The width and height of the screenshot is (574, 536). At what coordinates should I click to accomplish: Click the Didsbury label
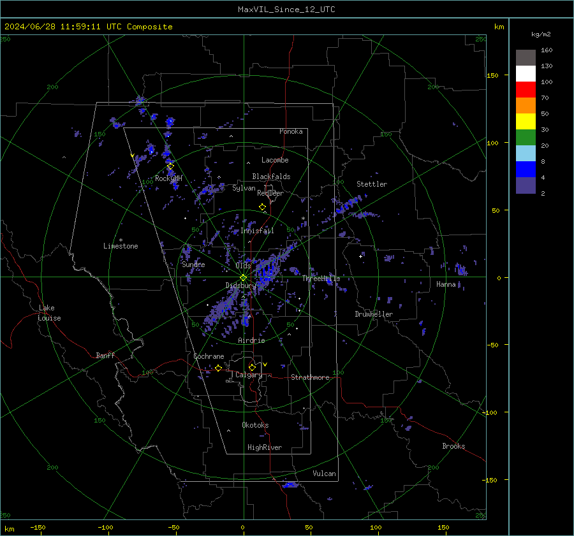(241, 286)
